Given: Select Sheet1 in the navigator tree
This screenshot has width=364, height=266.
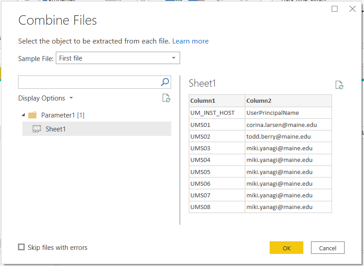Looking at the screenshot, I should click(x=97, y=129).
